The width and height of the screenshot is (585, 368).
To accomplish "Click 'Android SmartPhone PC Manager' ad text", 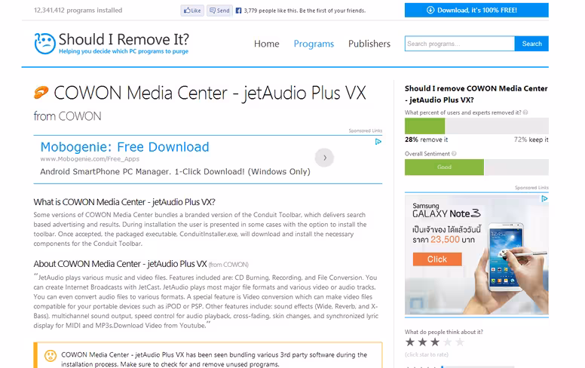I will coord(176,172).
